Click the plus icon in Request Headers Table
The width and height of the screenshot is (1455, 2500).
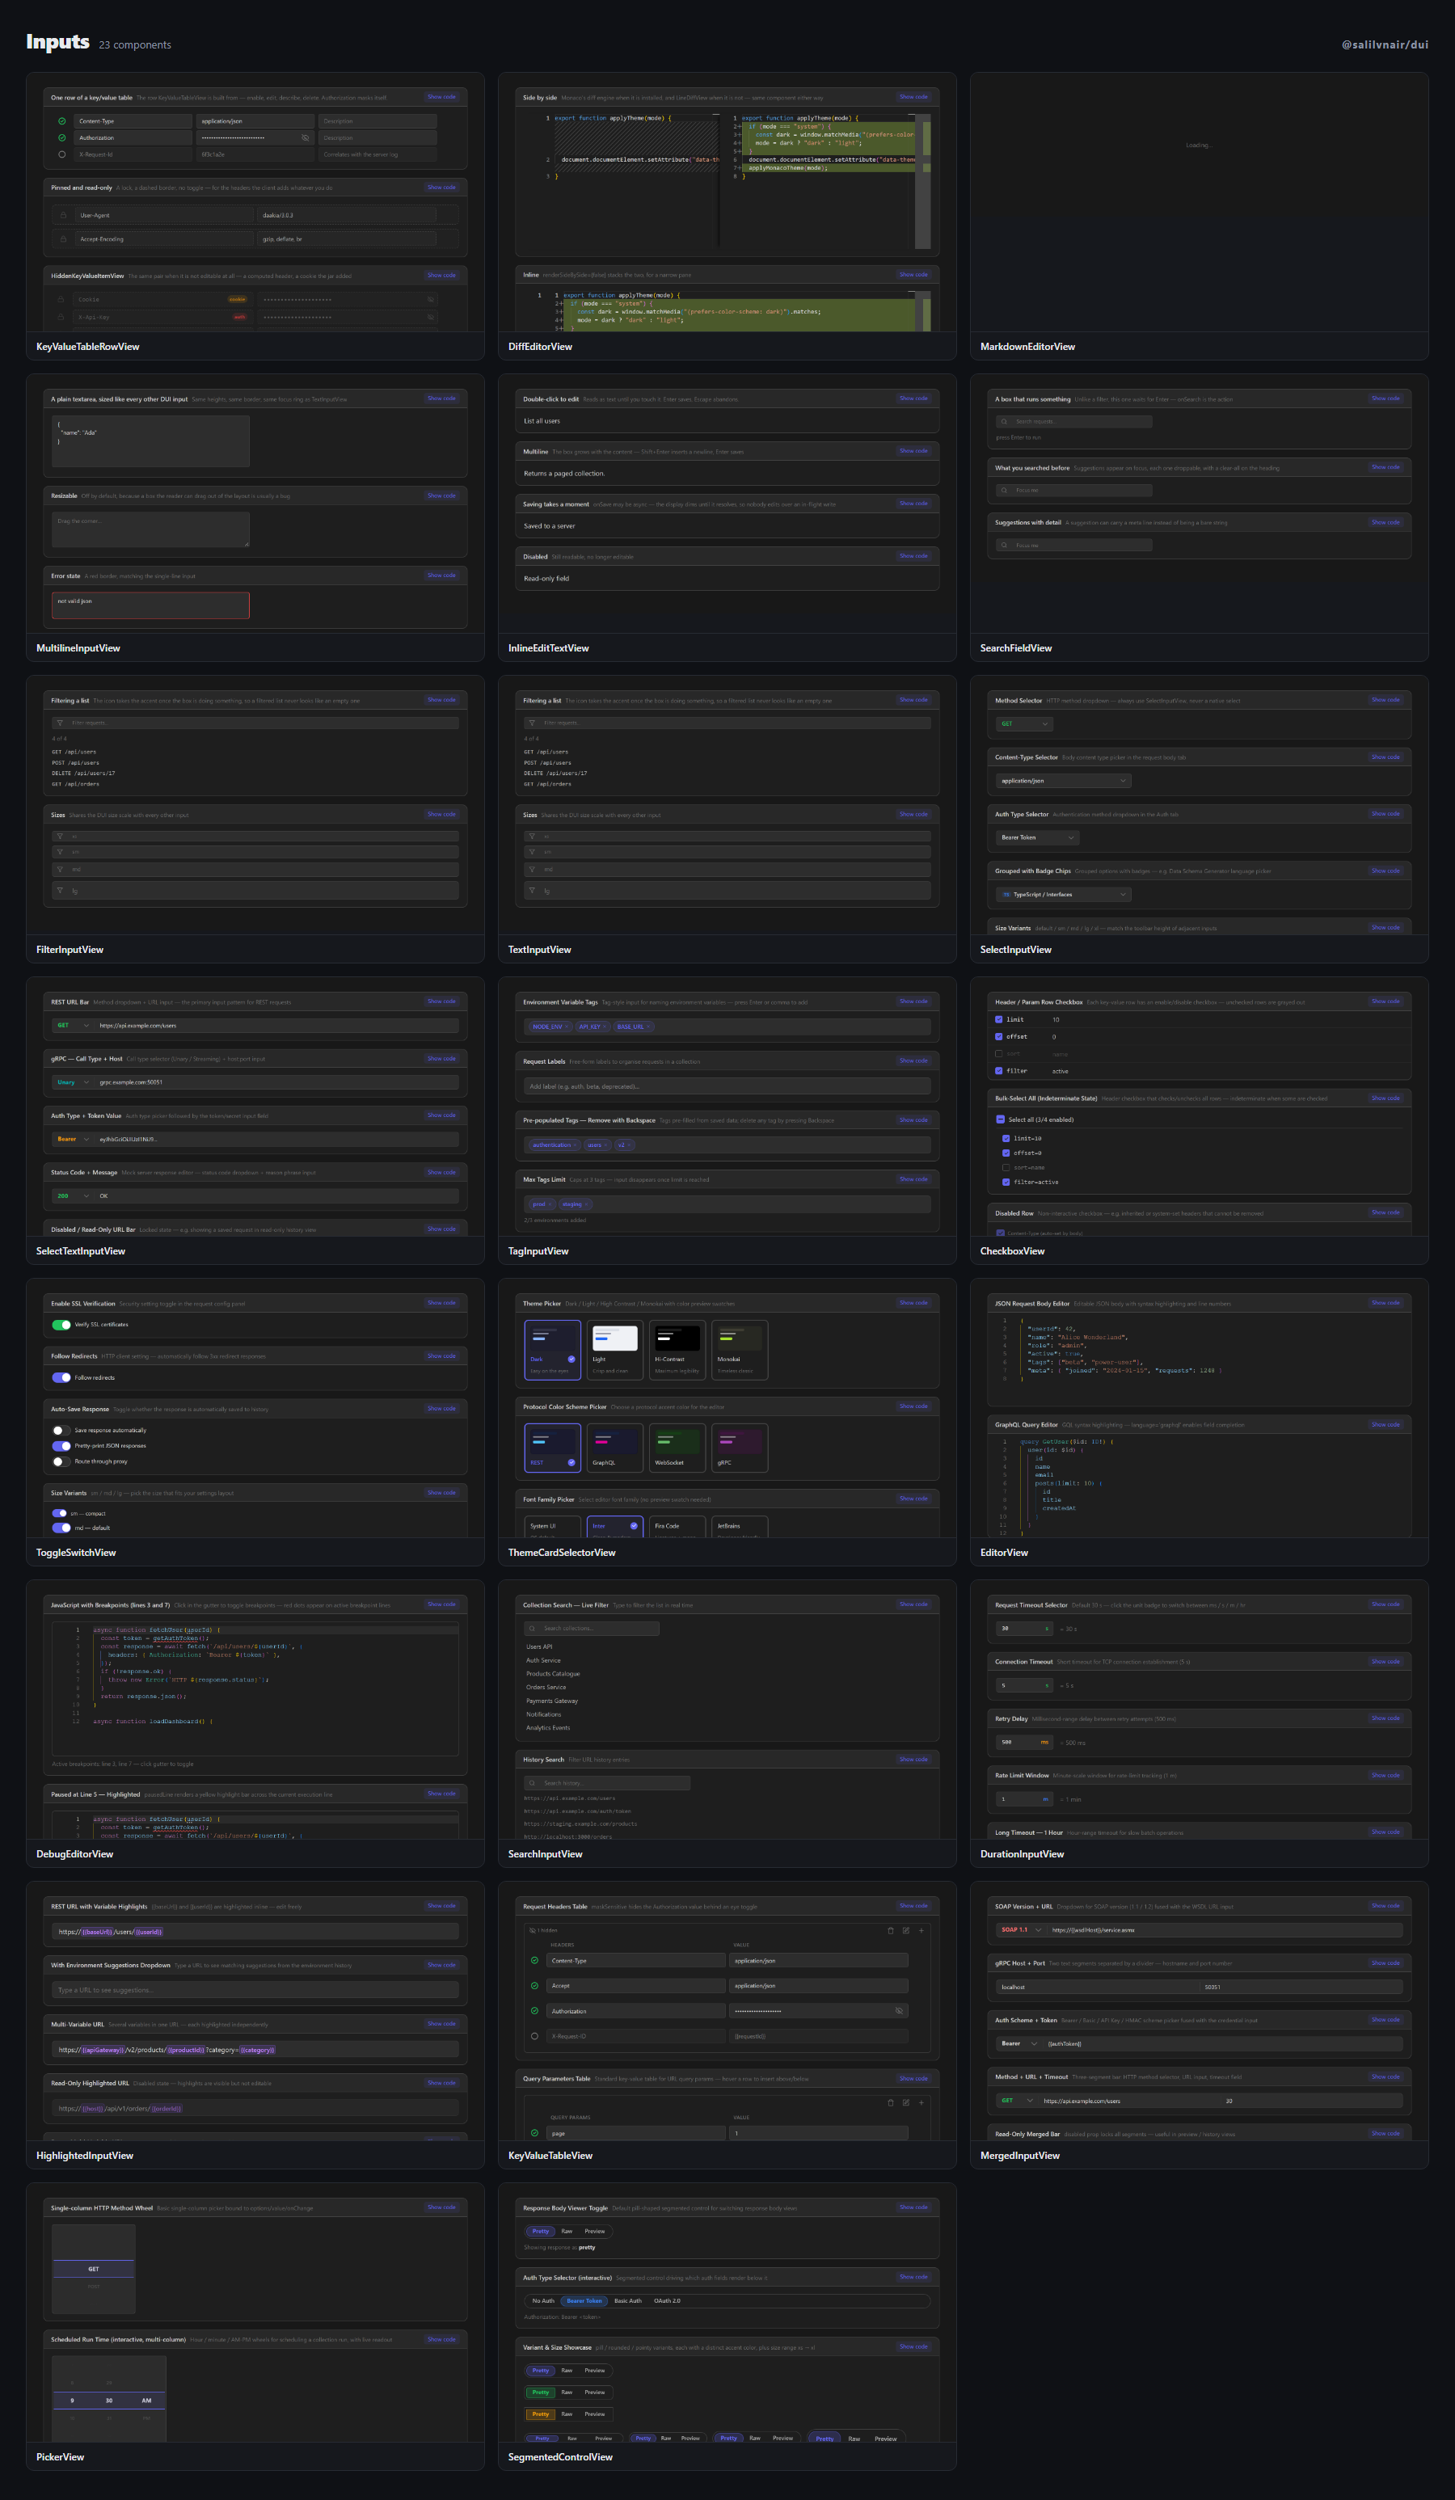(x=921, y=1930)
